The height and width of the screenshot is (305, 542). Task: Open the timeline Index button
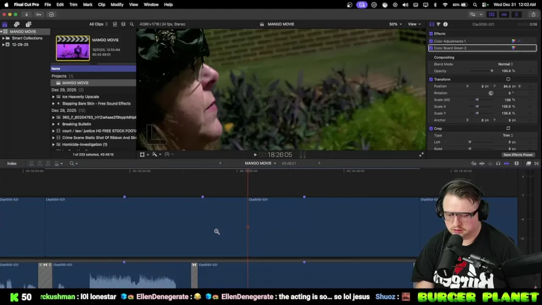point(12,164)
